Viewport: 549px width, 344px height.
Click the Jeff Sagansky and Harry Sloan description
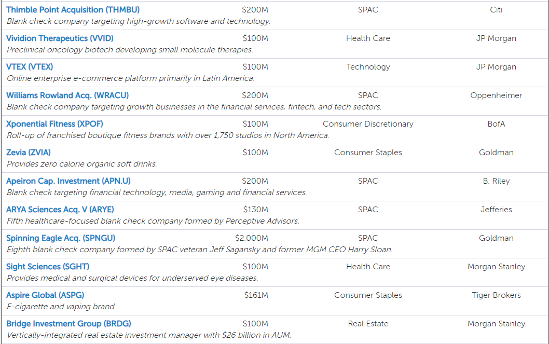tap(200, 249)
